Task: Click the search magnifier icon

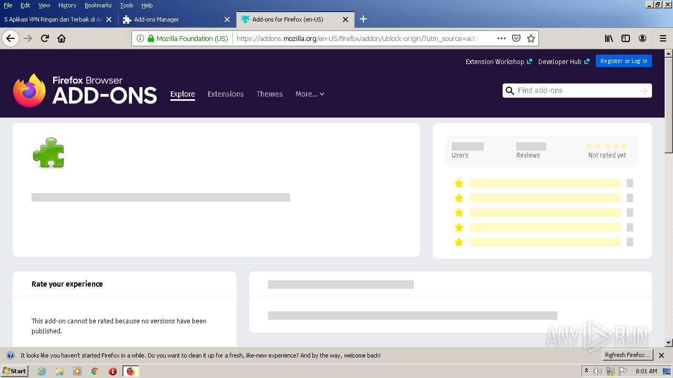Action: tap(509, 91)
